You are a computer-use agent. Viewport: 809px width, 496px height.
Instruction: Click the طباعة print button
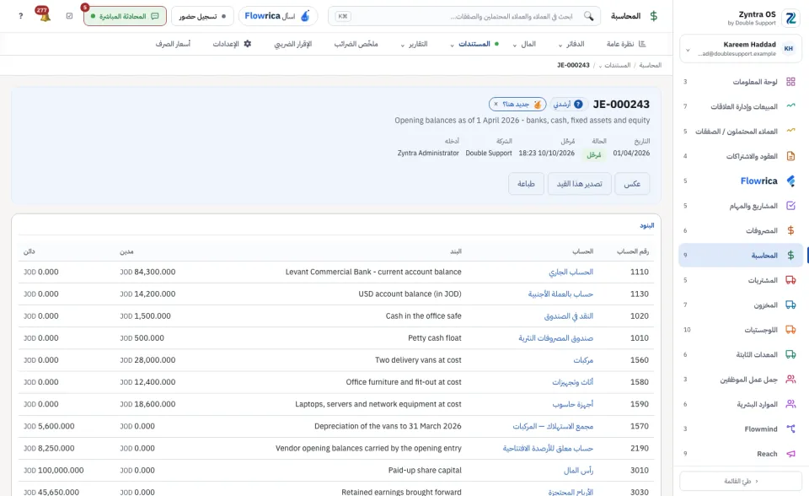[x=526, y=184]
